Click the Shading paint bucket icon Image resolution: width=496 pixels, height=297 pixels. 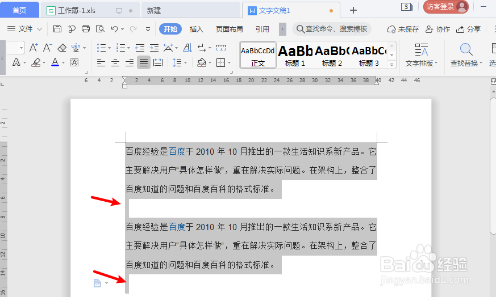202,62
